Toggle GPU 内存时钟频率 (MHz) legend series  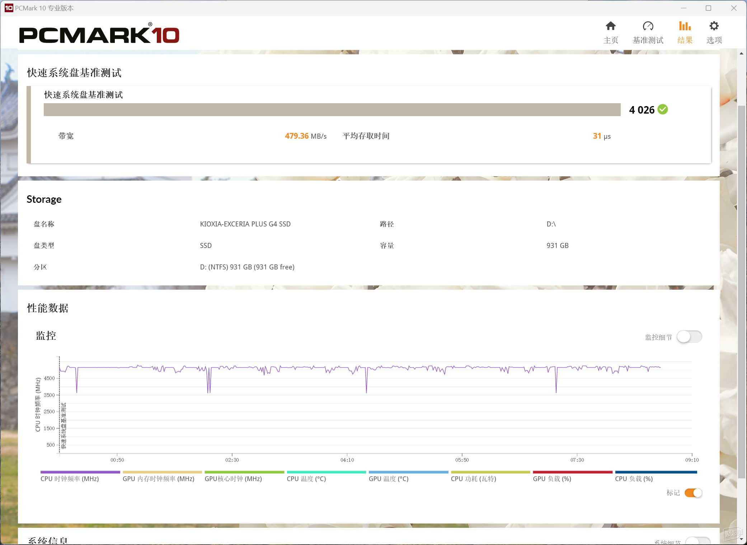(x=162, y=477)
